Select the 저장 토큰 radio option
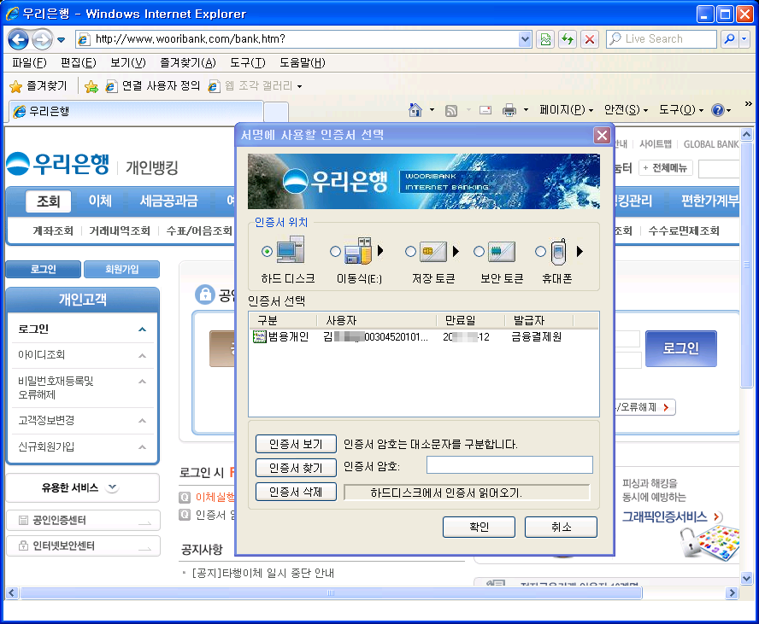 pyautogui.click(x=410, y=251)
